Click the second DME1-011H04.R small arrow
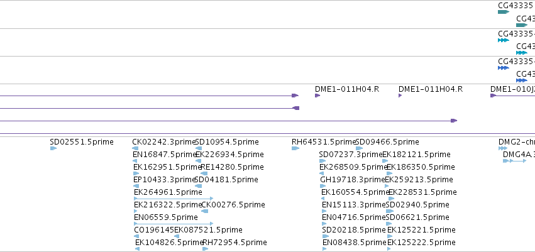Image resolution: width=535 pixels, height=252 pixels. [400, 96]
